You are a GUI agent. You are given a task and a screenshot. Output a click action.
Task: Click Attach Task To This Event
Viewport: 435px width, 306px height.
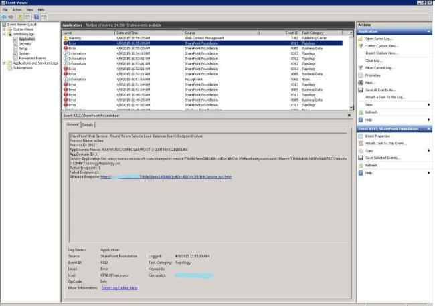[x=385, y=143]
